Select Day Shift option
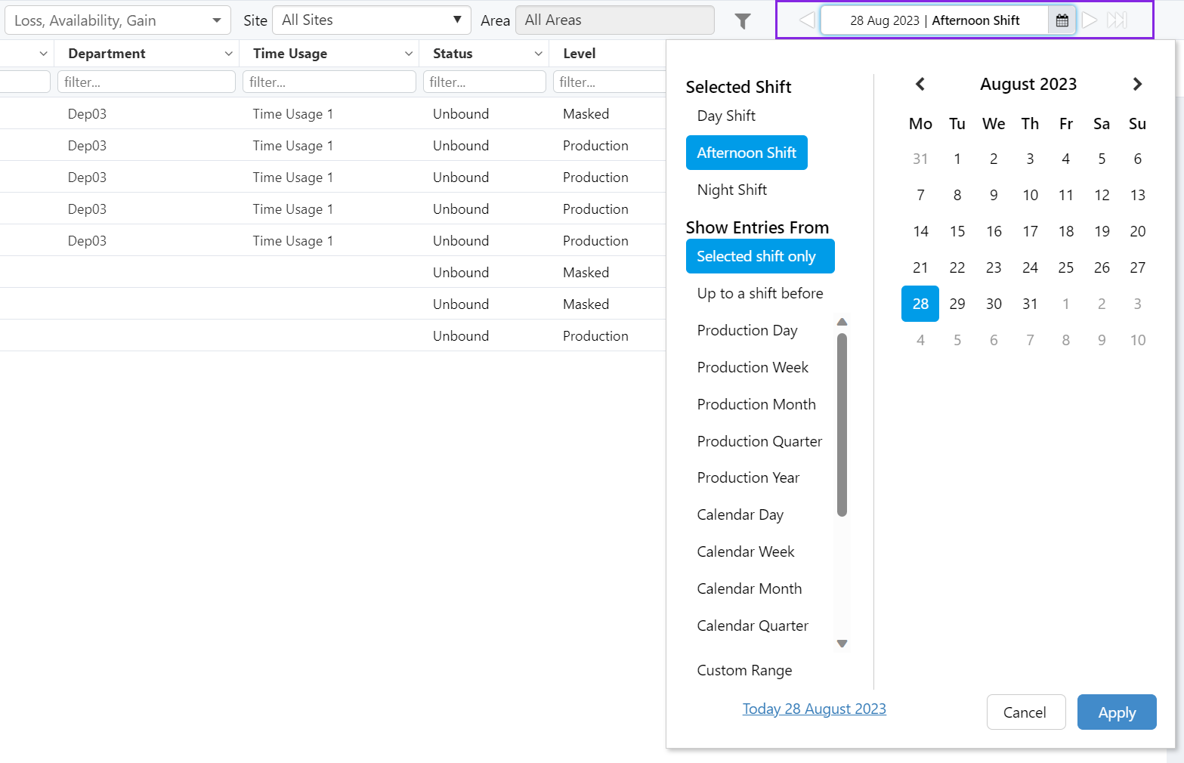Screen dimensions: 1184x763 [725, 116]
